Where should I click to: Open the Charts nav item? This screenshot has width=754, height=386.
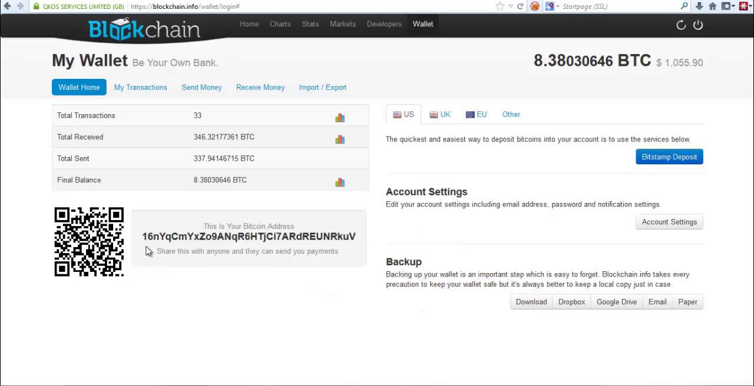click(280, 24)
